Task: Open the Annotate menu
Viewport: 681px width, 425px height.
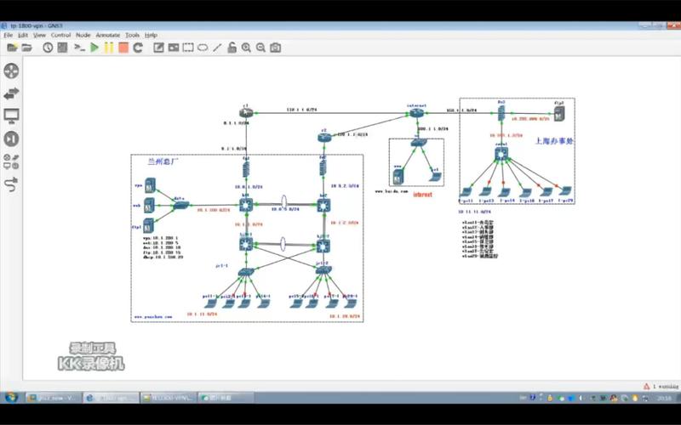Action: click(x=108, y=35)
